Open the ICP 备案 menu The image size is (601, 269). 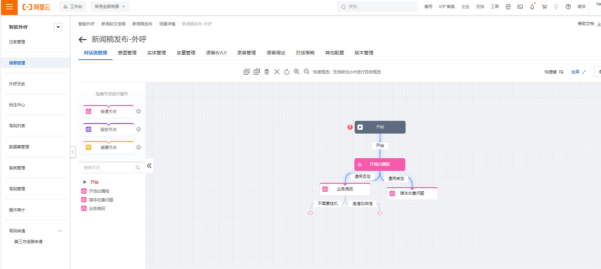(x=447, y=7)
